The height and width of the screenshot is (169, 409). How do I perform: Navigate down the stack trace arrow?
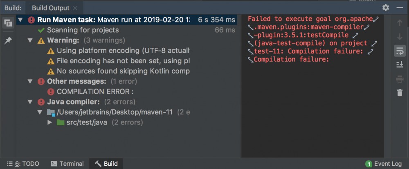tap(400, 37)
